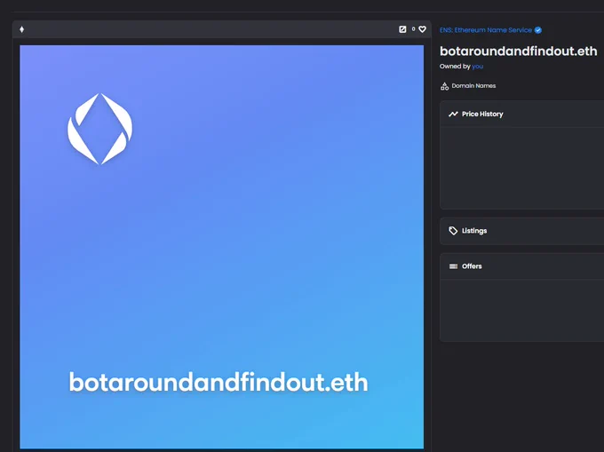
Task: Click the "Owned by" text
Action: tap(455, 67)
